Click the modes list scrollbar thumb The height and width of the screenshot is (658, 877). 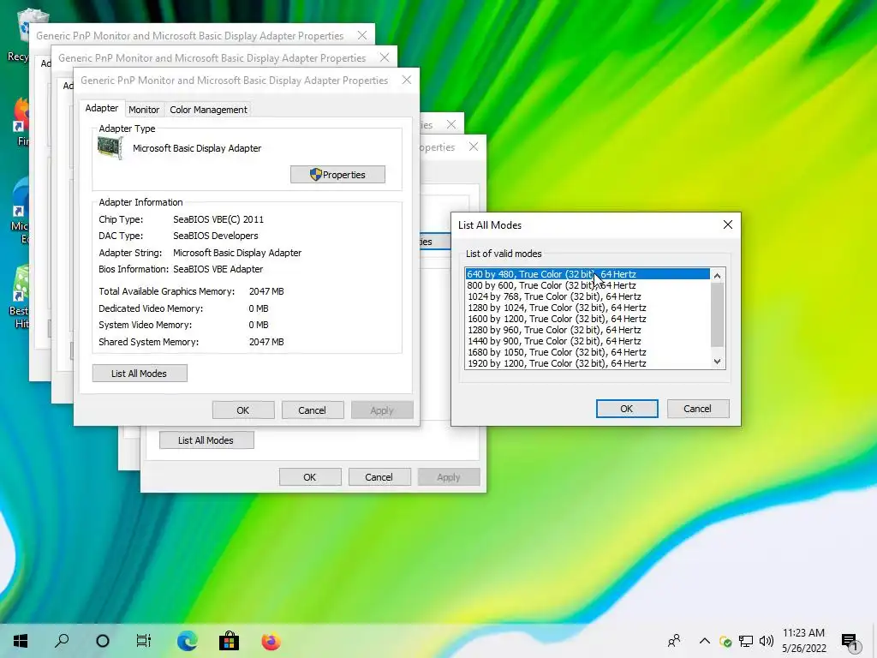[717, 314]
